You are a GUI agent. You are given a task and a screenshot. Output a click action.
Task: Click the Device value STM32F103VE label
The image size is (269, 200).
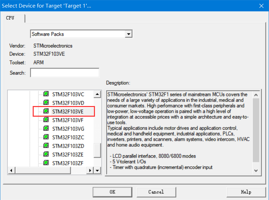(x=49, y=54)
